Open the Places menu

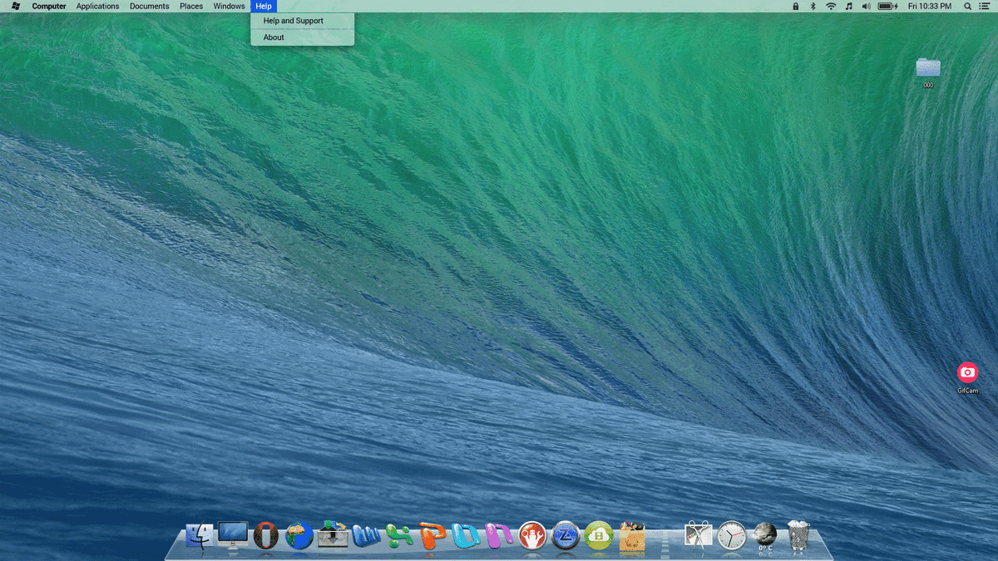coord(191,6)
